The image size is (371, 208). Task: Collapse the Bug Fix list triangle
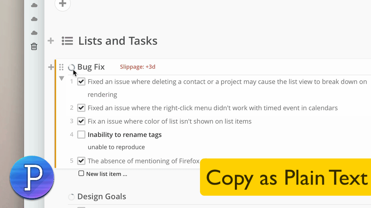(x=61, y=78)
